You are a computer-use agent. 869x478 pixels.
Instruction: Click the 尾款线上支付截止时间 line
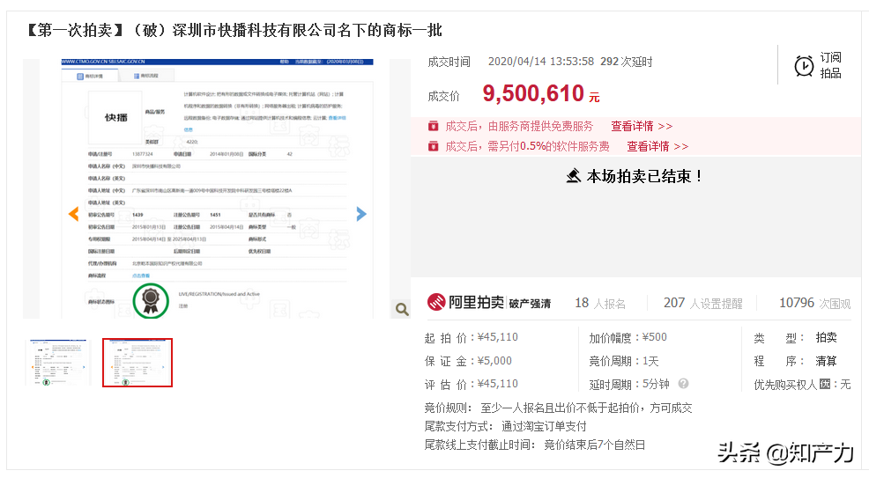[x=535, y=445]
